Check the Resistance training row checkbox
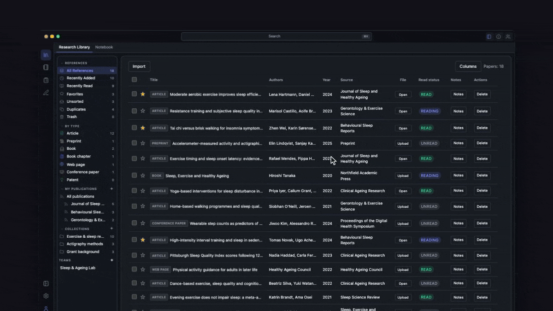 tap(134, 111)
